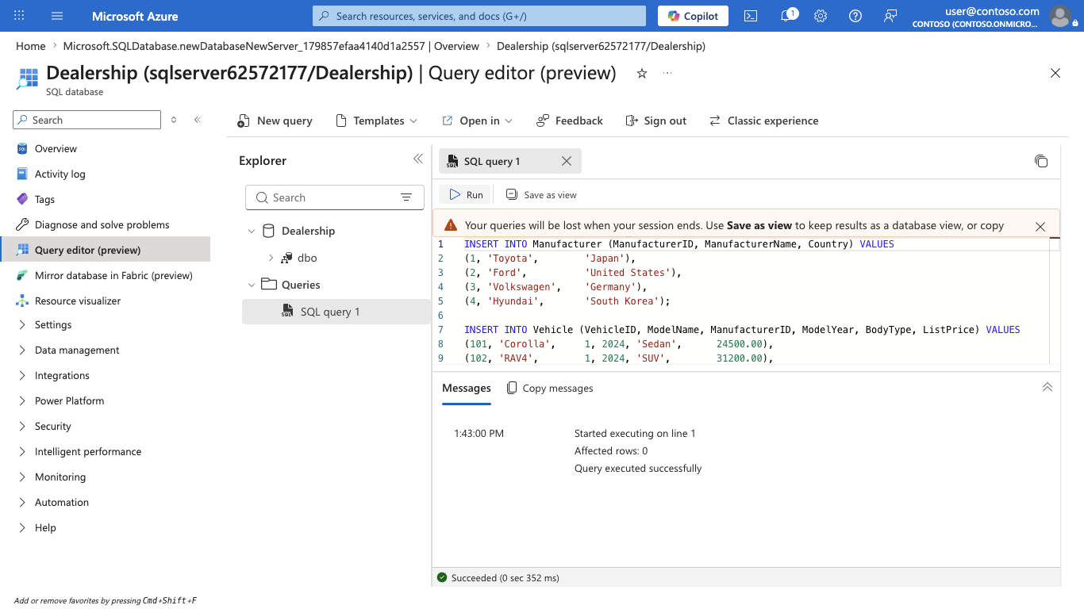Image resolution: width=1084 pixels, height=609 pixels.
Task: Click the Microsoft Azure logo text
Action: coord(135,16)
